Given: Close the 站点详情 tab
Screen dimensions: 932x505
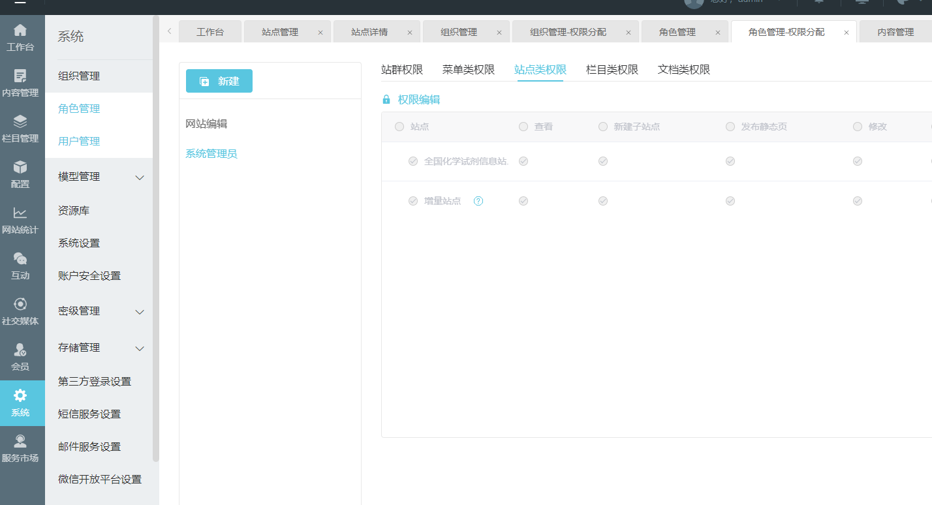Looking at the screenshot, I should (409, 33).
